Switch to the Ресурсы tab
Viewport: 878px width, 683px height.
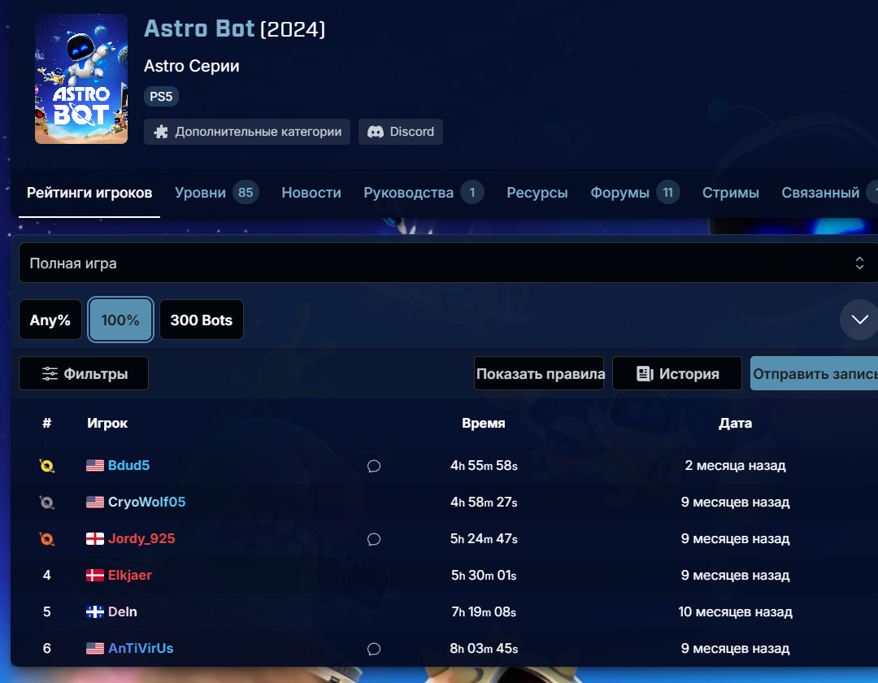[537, 193]
